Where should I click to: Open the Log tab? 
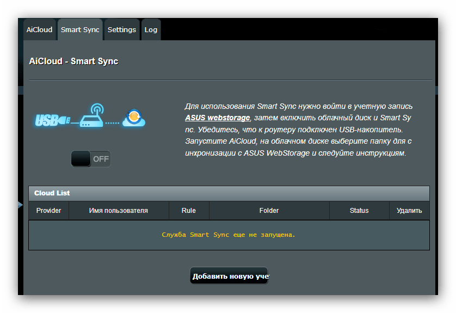151,30
